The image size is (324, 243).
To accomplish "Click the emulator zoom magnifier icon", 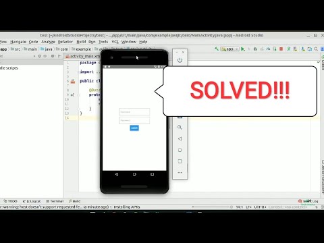I will [180, 128].
